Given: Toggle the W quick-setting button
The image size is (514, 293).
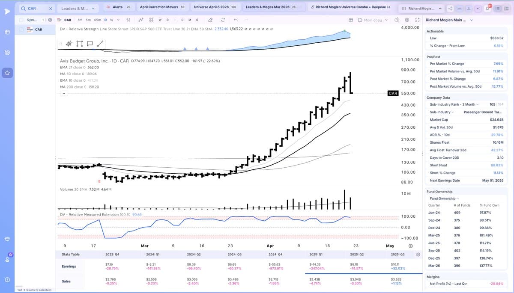Looking at the screenshot, I should pos(160,20).
